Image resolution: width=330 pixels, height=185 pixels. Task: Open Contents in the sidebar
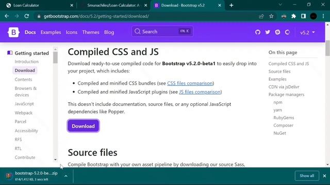(23, 80)
